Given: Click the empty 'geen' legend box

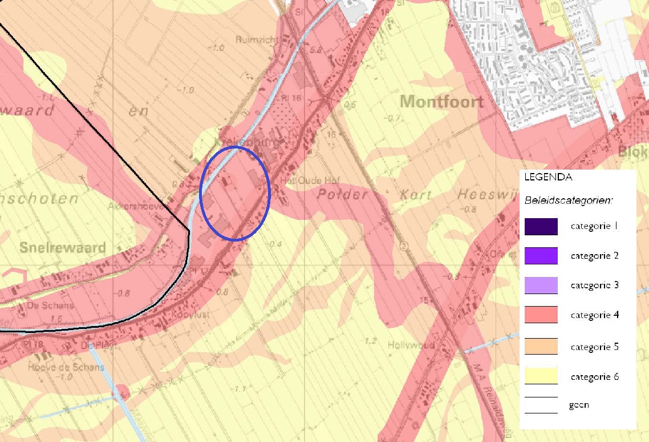Looking at the screenshot, I should click(541, 405).
